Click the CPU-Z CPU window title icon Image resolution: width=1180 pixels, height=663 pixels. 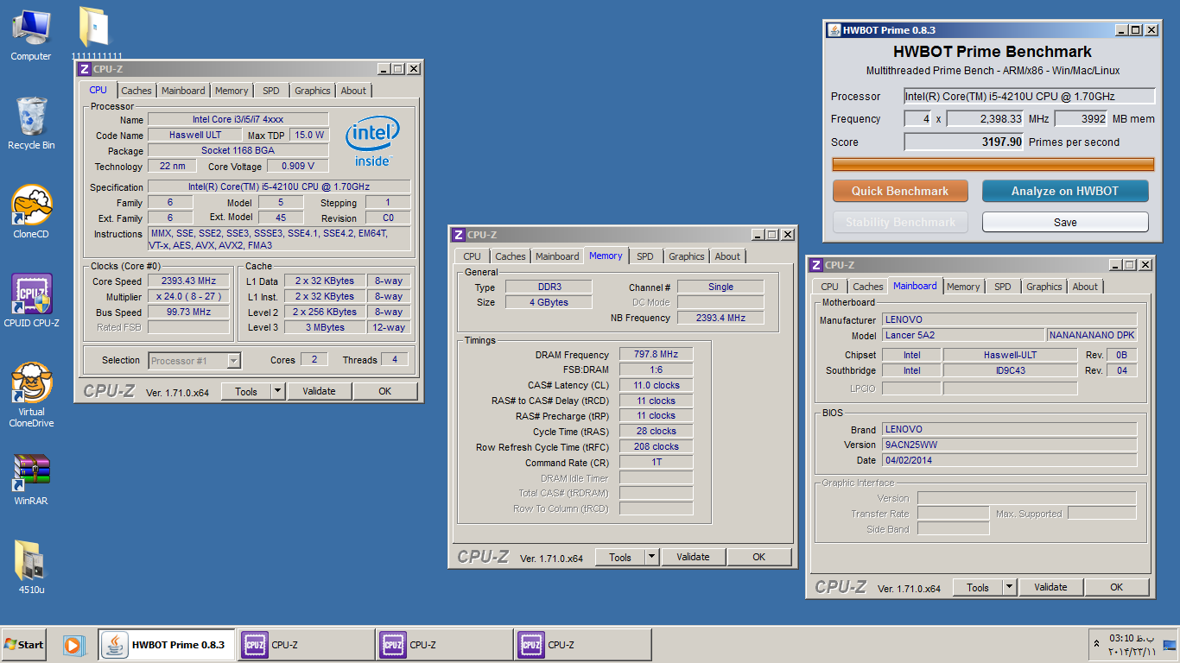pyautogui.click(x=84, y=69)
